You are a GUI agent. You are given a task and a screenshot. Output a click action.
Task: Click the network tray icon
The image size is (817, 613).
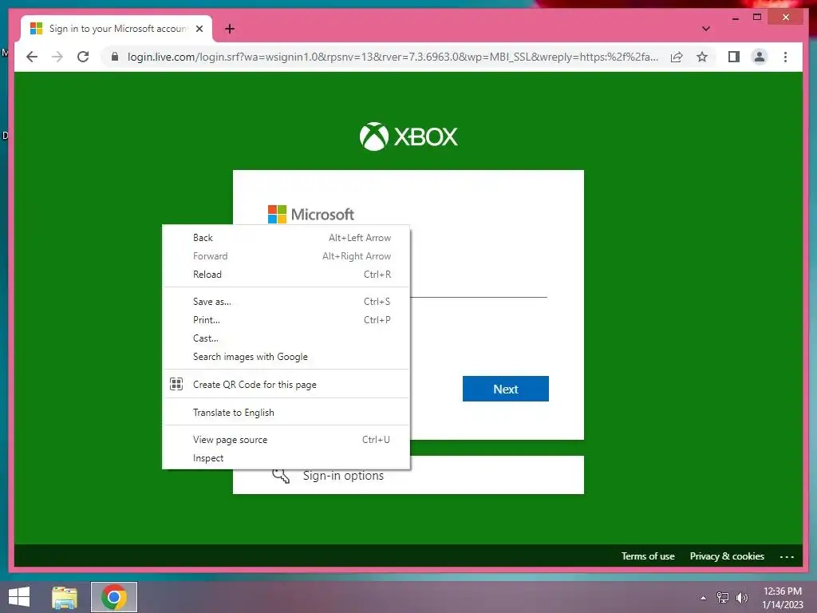click(723, 598)
